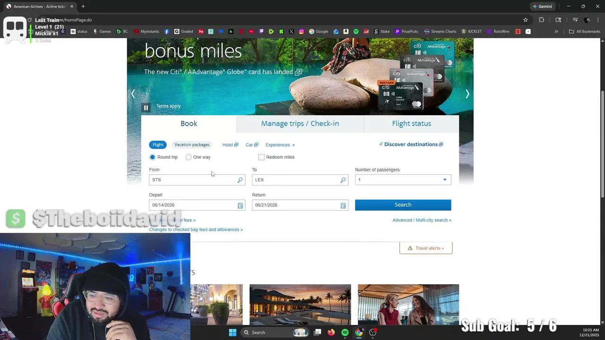605x340 pixels.
Task: Click the bookmark star in address bar
Action: click(x=525, y=20)
